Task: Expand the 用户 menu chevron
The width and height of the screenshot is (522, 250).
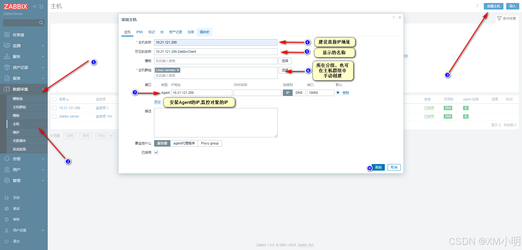Action: (43, 170)
